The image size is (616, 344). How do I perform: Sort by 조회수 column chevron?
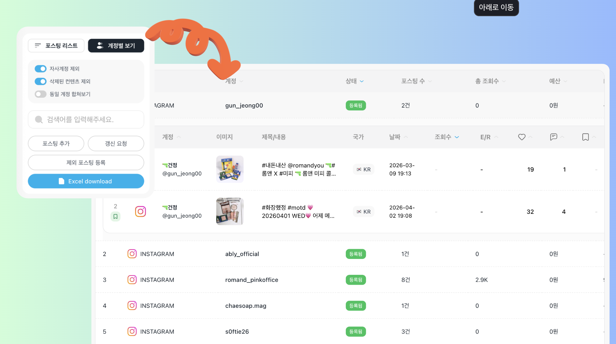point(457,137)
